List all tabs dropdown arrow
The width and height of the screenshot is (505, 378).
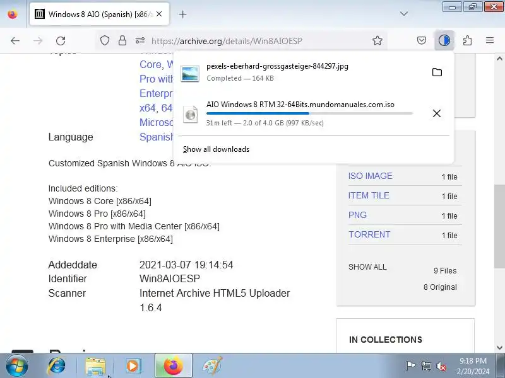pos(404,14)
